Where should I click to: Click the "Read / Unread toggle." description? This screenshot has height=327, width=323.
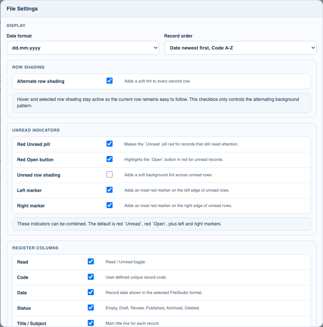click(x=126, y=262)
